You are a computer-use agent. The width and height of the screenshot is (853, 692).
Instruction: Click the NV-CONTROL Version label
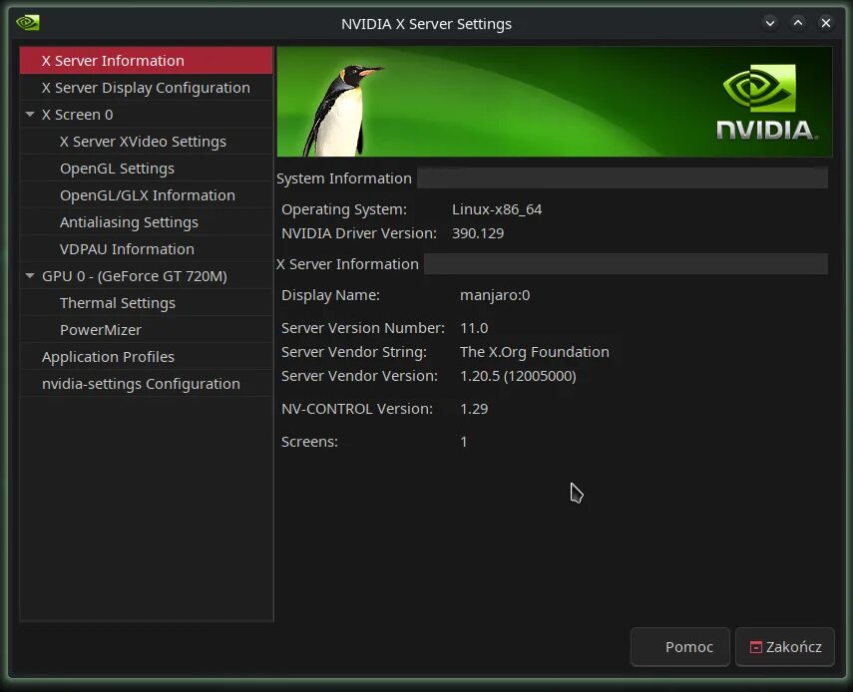coord(357,409)
